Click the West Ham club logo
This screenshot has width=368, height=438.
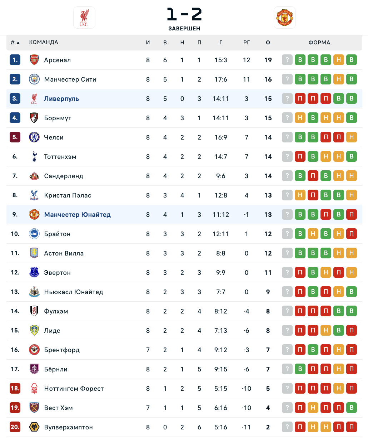[x=34, y=408]
